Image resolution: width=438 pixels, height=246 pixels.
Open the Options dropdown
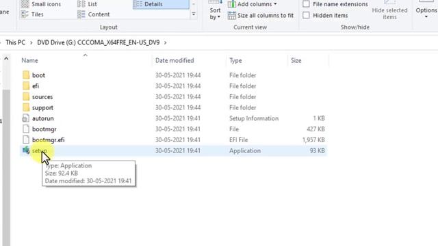tap(426, 11)
